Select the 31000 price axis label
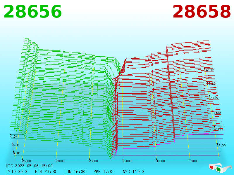234x175 pixels. [194, 161]
